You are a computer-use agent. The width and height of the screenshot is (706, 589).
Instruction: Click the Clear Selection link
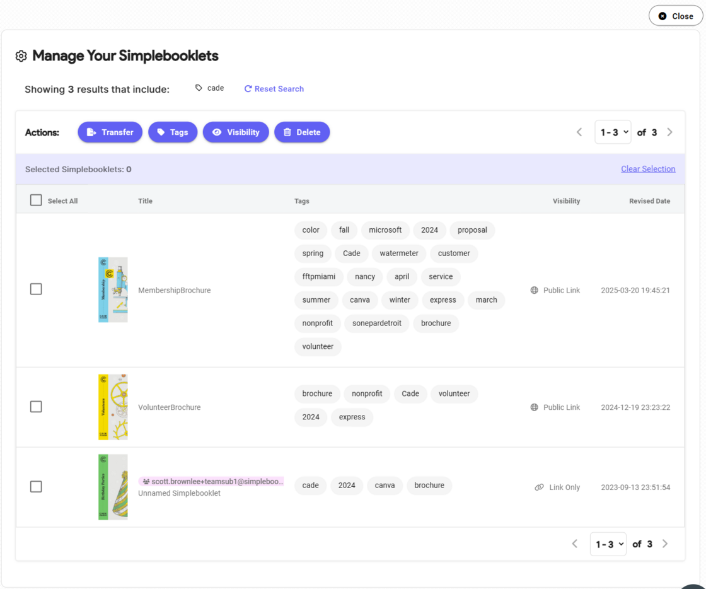coord(648,168)
